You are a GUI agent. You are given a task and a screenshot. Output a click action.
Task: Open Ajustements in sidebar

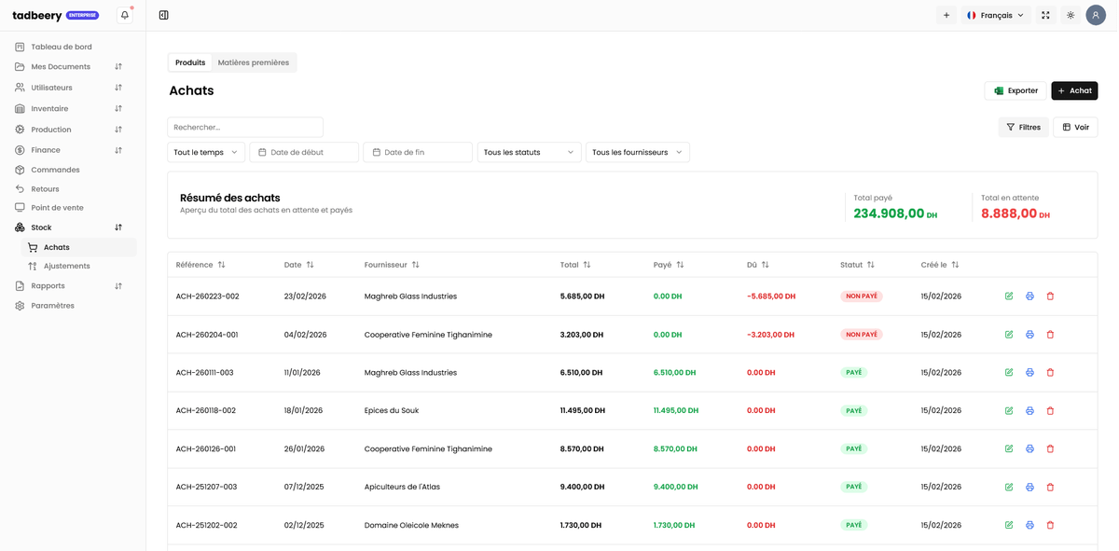pos(66,266)
